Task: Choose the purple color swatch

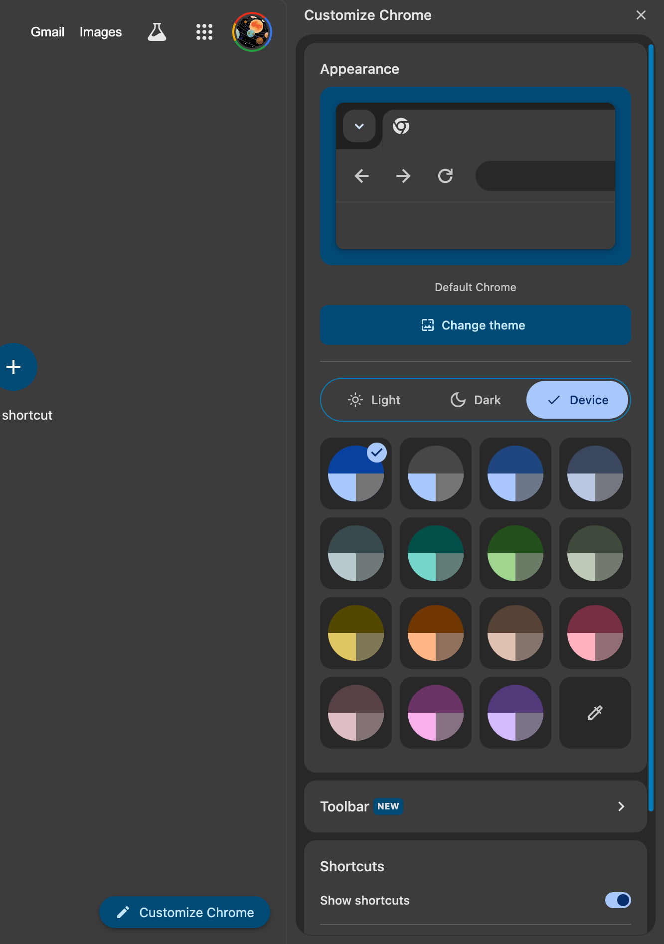Action: point(515,712)
